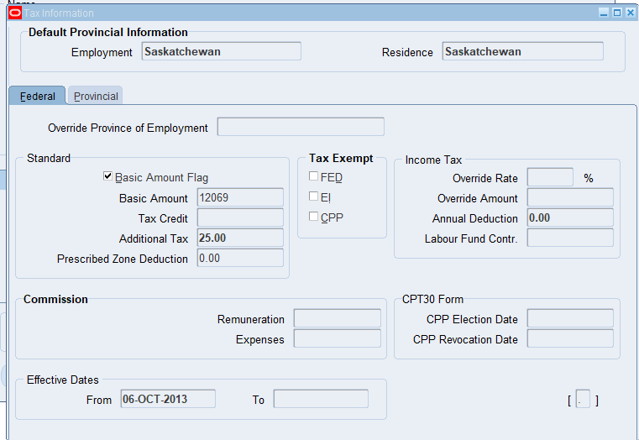
Task: Click the Tax Exempt heading
Action: [341, 158]
